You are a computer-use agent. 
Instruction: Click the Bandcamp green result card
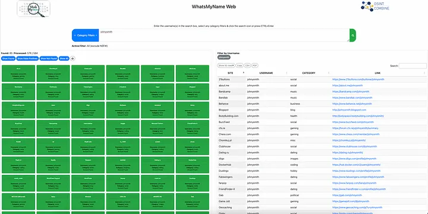[x=18, y=92]
